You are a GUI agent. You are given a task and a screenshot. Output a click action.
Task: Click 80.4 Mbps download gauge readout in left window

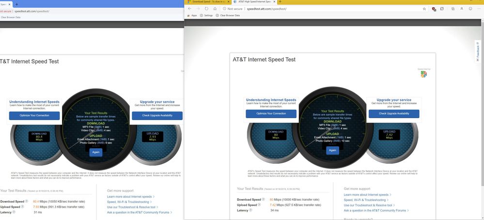coord(39,137)
